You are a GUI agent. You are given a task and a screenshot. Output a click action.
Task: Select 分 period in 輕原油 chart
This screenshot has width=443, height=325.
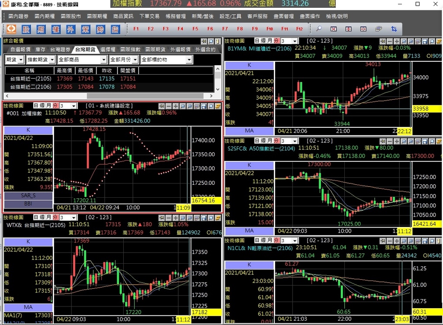276,240
